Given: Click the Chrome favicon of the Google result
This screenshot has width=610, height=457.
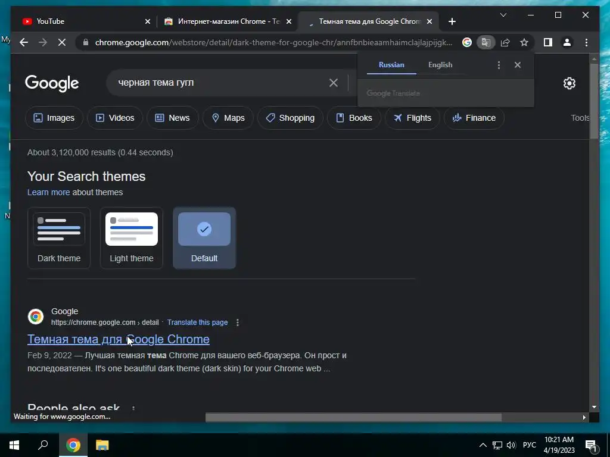Looking at the screenshot, I should click(x=36, y=317).
